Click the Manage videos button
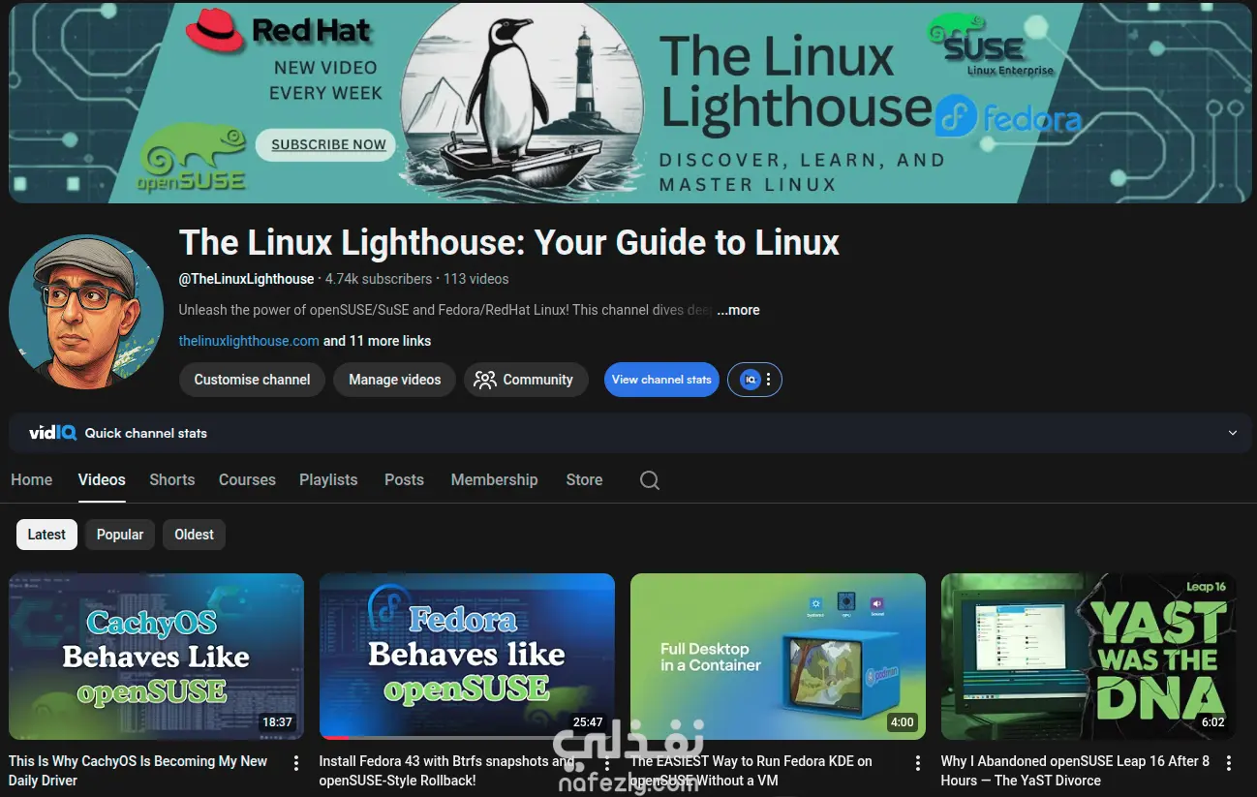 394,380
